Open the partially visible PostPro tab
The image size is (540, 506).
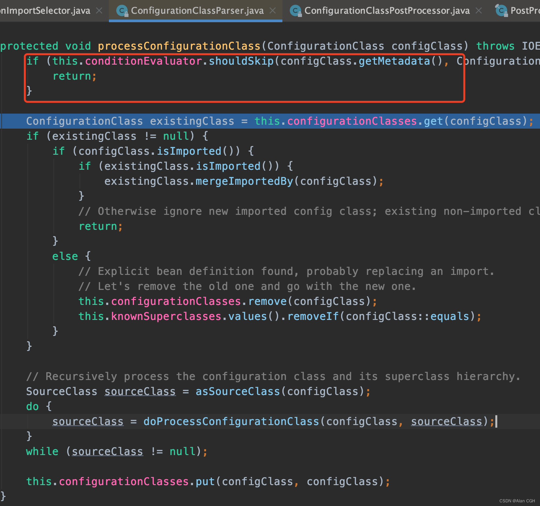[525, 11]
